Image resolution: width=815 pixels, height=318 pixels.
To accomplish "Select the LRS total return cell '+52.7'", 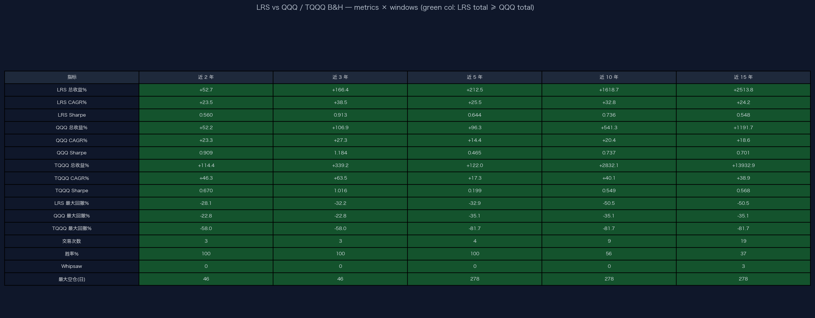I will 206,90.
